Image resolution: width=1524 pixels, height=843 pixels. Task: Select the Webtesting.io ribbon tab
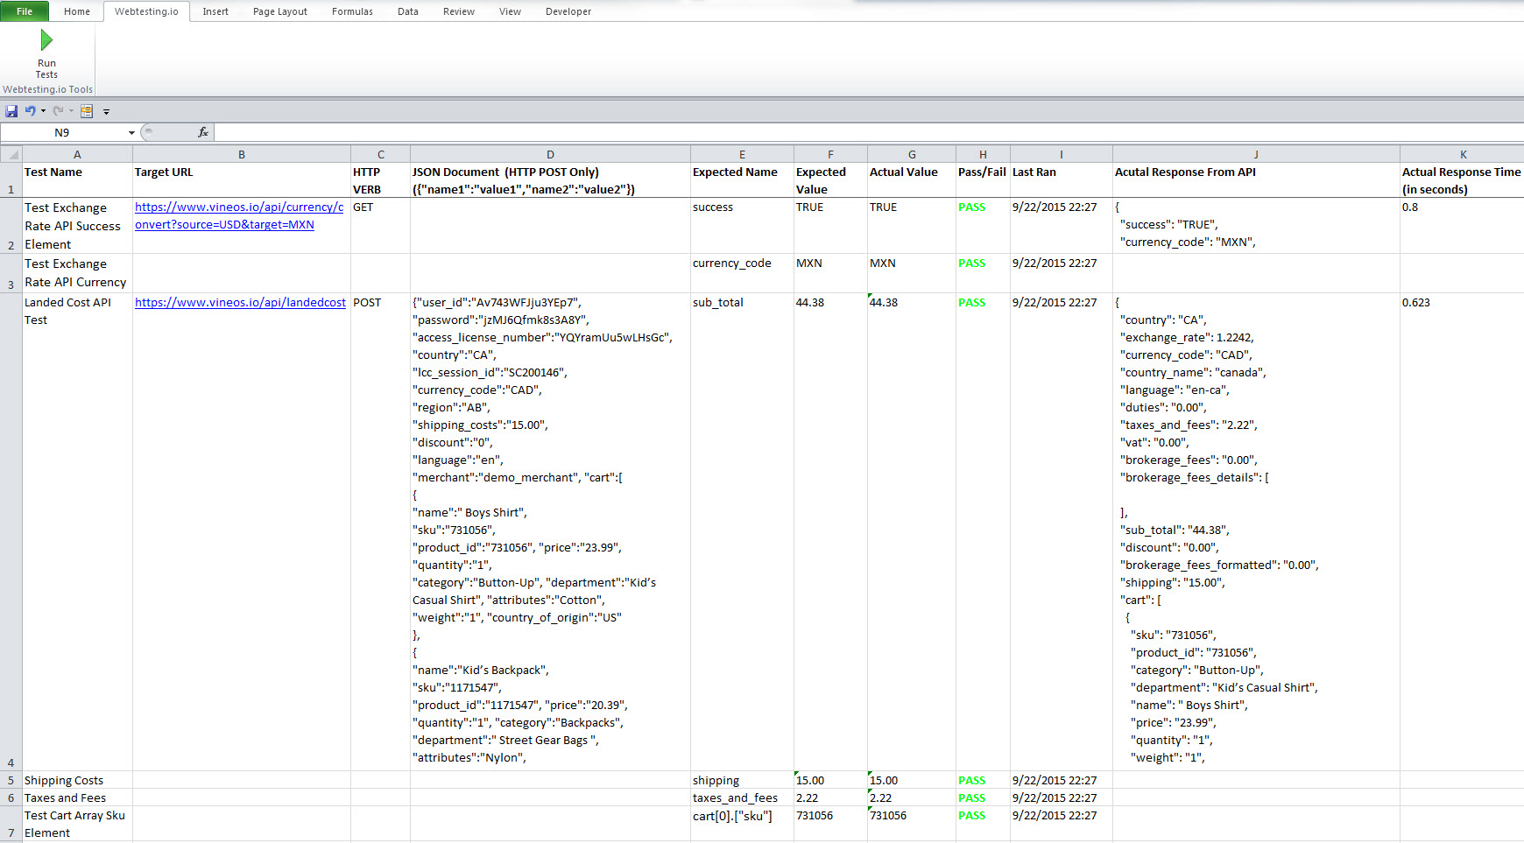point(145,11)
